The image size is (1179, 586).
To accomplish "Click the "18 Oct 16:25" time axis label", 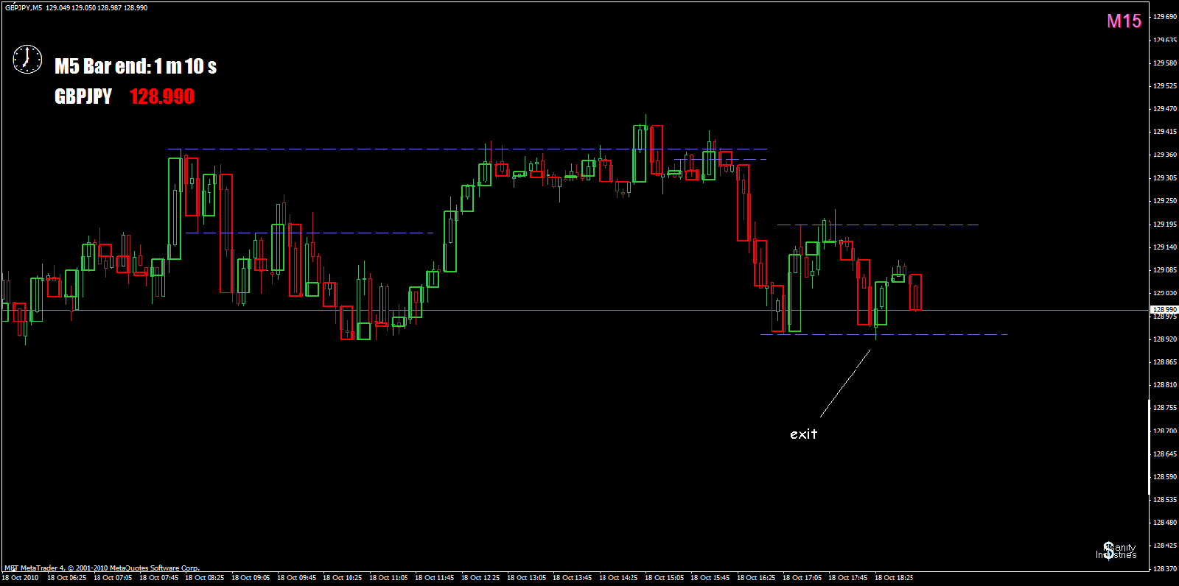I will point(756,578).
